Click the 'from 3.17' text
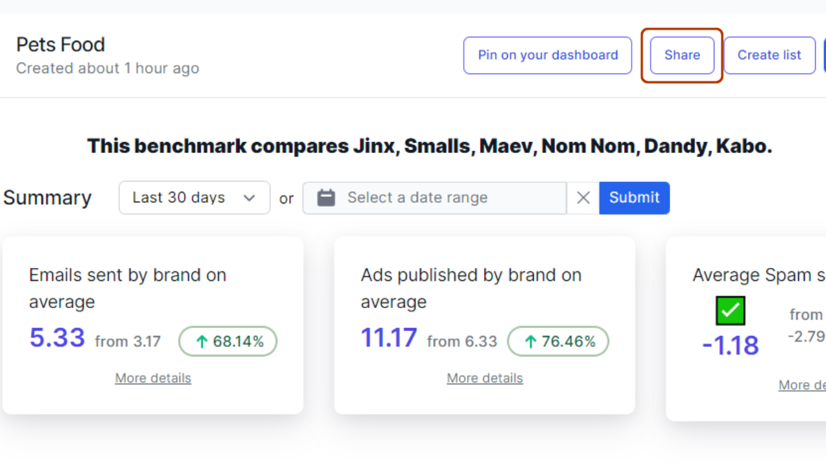Viewport: 826px width, 465px height. [128, 342]
